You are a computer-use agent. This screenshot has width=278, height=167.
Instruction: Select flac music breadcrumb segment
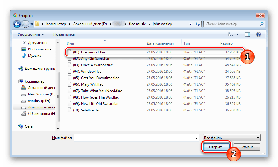tap(137, 24)
